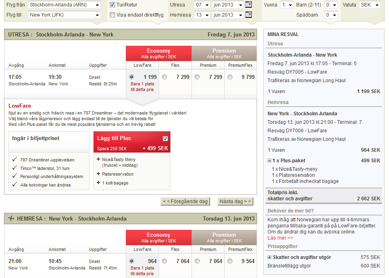The width and height of the screenshot is (389, 278).
Task: Collapse the Plus-paket minus icon
Action: coord(270,161)
